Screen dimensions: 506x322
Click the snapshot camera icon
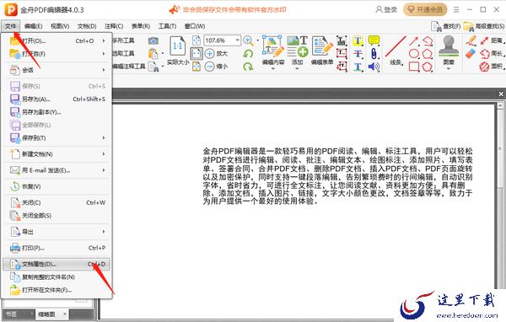point(153,40)
